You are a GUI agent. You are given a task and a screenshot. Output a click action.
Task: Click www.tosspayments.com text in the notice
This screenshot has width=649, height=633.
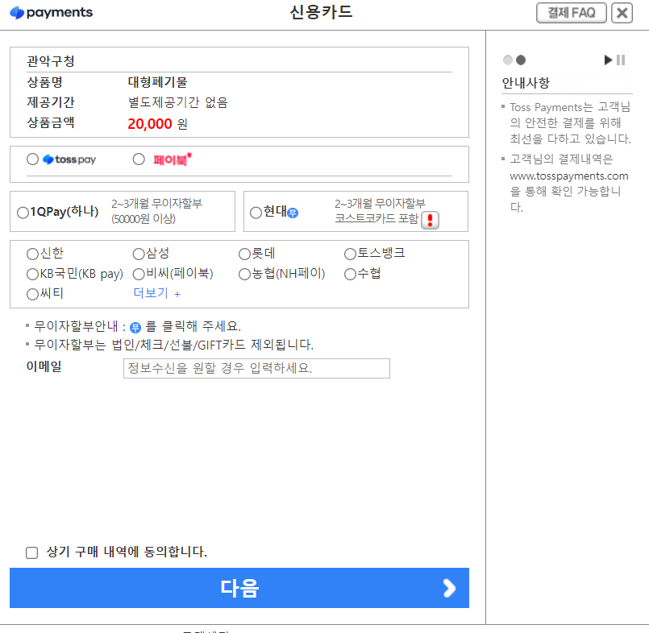pos(568,176)
